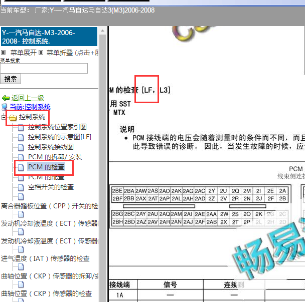Collapse the 控制系统 tree node
This screenshot has height=302, width=305.
(4, 117)
